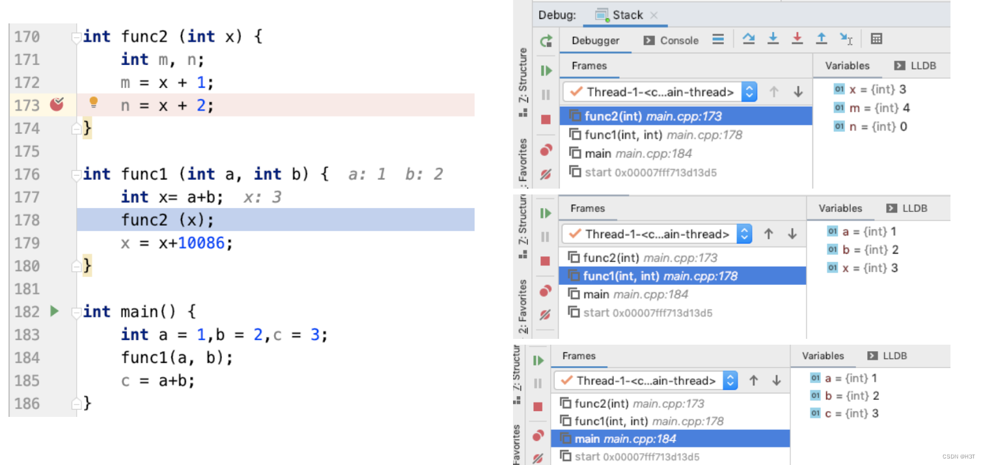Resume program in panel with func2(int) frame selected
Screen dimensions: 985x465
pyautogui.click(x=546, y=70)
